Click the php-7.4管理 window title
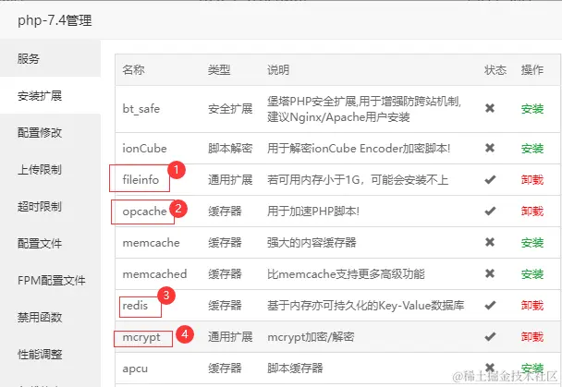Viewport: 562px width, 387px height. 55,20
